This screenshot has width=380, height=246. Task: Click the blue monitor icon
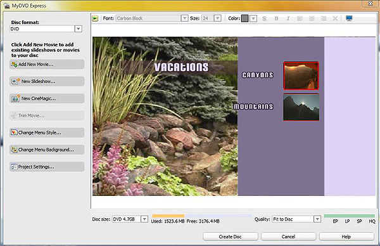coord(349,18)
